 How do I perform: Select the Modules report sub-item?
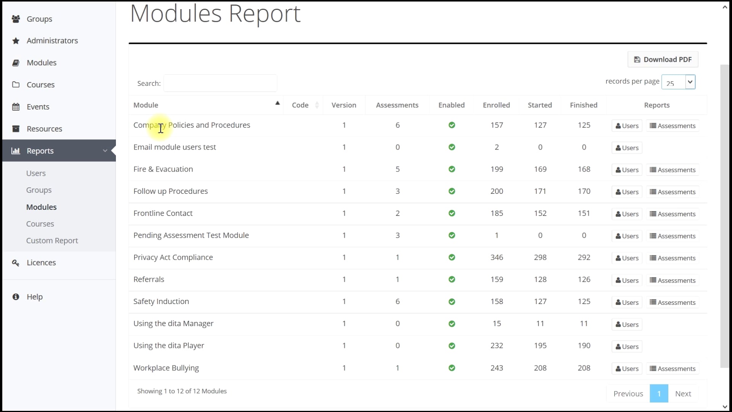click(41, 207)
